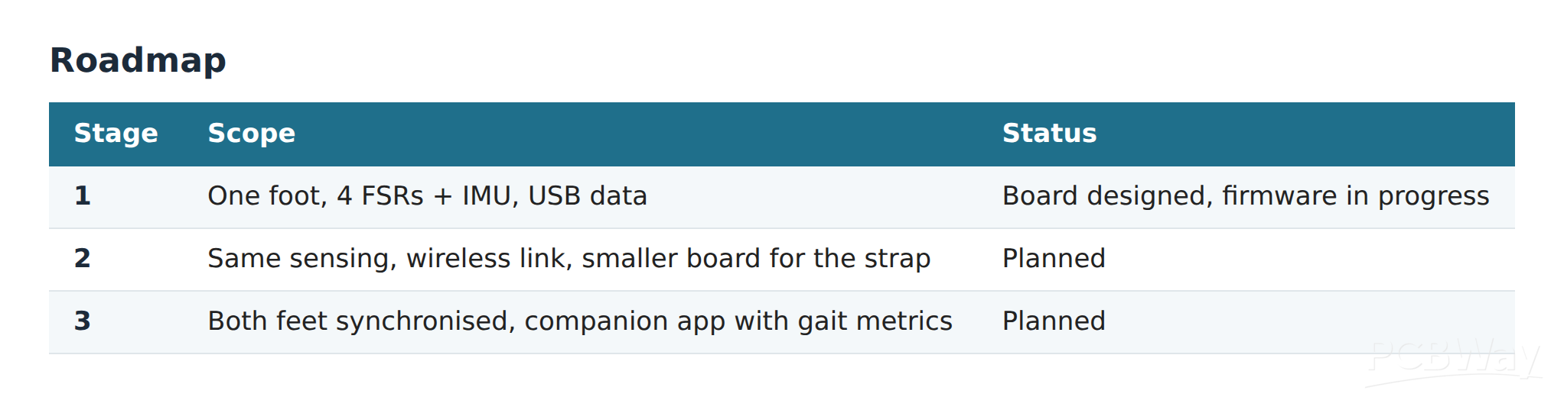Click stage number 1 cell
Screen dimensions: 1564x397
coord(83,196)
